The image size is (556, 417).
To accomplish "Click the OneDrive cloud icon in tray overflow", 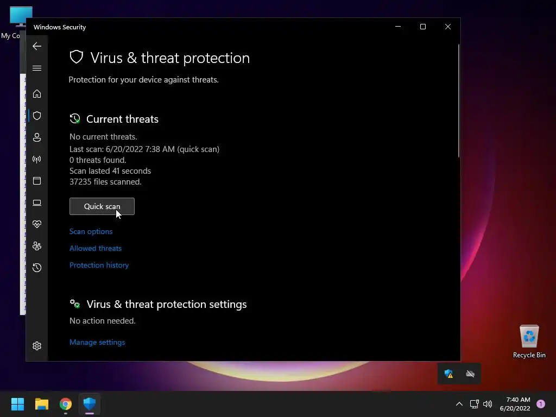I will 470,374.
